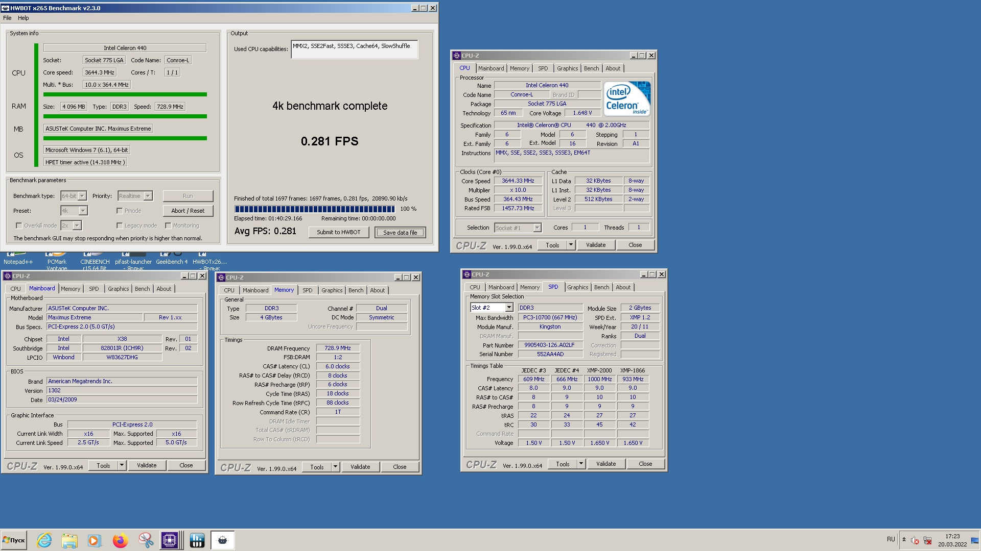The height and width of the screenshot is (551, 981).
Task: Click the CPU-Z taskbar icon
Action: pyautogui.click(x=170, y=540)
